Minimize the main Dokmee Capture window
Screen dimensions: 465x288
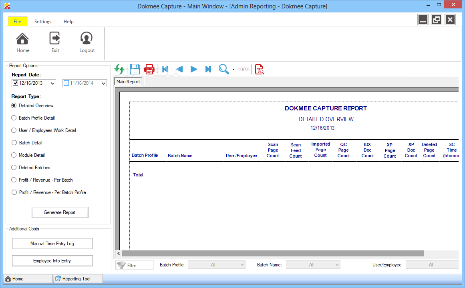(x=428, y=5)
